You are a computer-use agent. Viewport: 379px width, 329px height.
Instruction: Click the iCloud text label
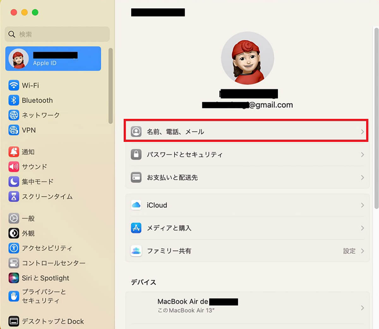pos(157,205)
